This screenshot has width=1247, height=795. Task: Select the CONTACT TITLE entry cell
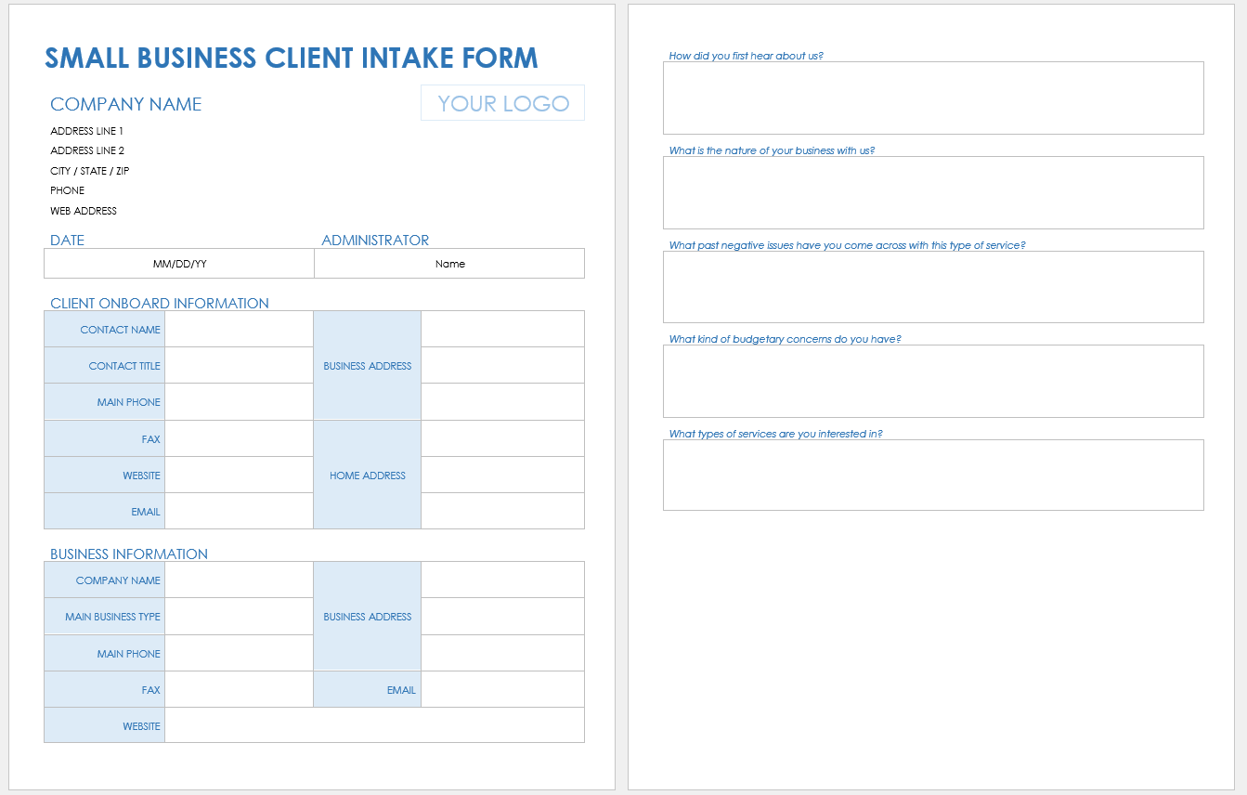point(239,366)
